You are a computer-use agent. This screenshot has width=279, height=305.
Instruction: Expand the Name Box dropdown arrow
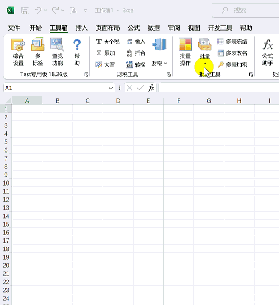(111, 88)
